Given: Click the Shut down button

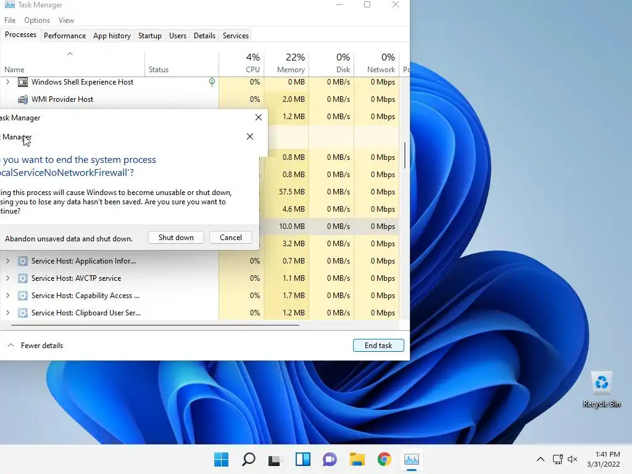Looking at the screenshot, I should coord(176,238).
